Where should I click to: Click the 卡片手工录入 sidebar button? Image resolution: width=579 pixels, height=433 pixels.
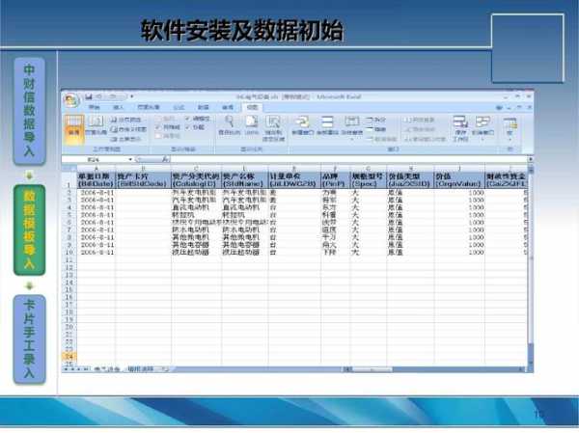click(30, 338)
